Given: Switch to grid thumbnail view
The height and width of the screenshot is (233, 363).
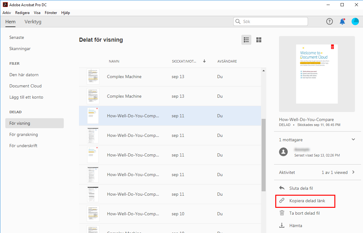Looking at the screenshot, I should pyautogui.click(x=259, y=40).
